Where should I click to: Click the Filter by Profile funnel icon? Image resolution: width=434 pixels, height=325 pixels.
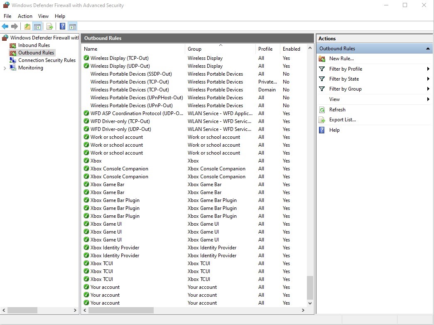point(322,69)
